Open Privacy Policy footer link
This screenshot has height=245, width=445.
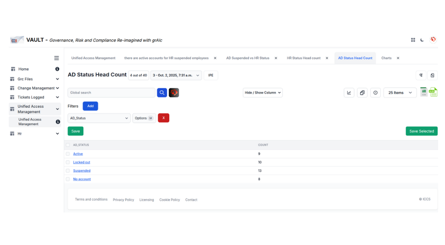tap(123, 200)
